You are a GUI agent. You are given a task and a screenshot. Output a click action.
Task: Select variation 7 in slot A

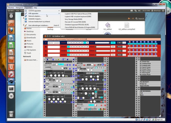tap(85, 43)
